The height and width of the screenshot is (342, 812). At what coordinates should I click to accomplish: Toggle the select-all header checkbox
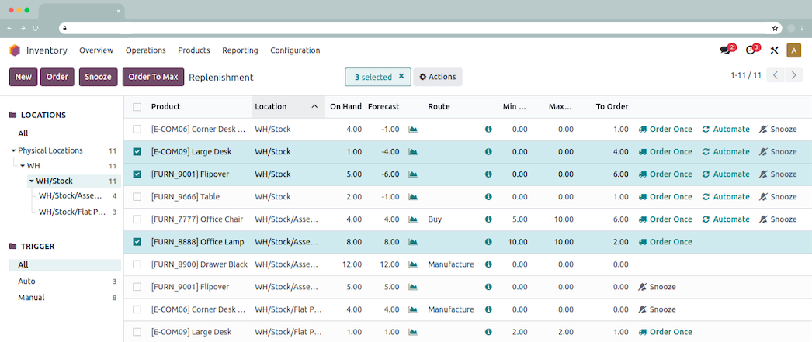coord(137,107)
